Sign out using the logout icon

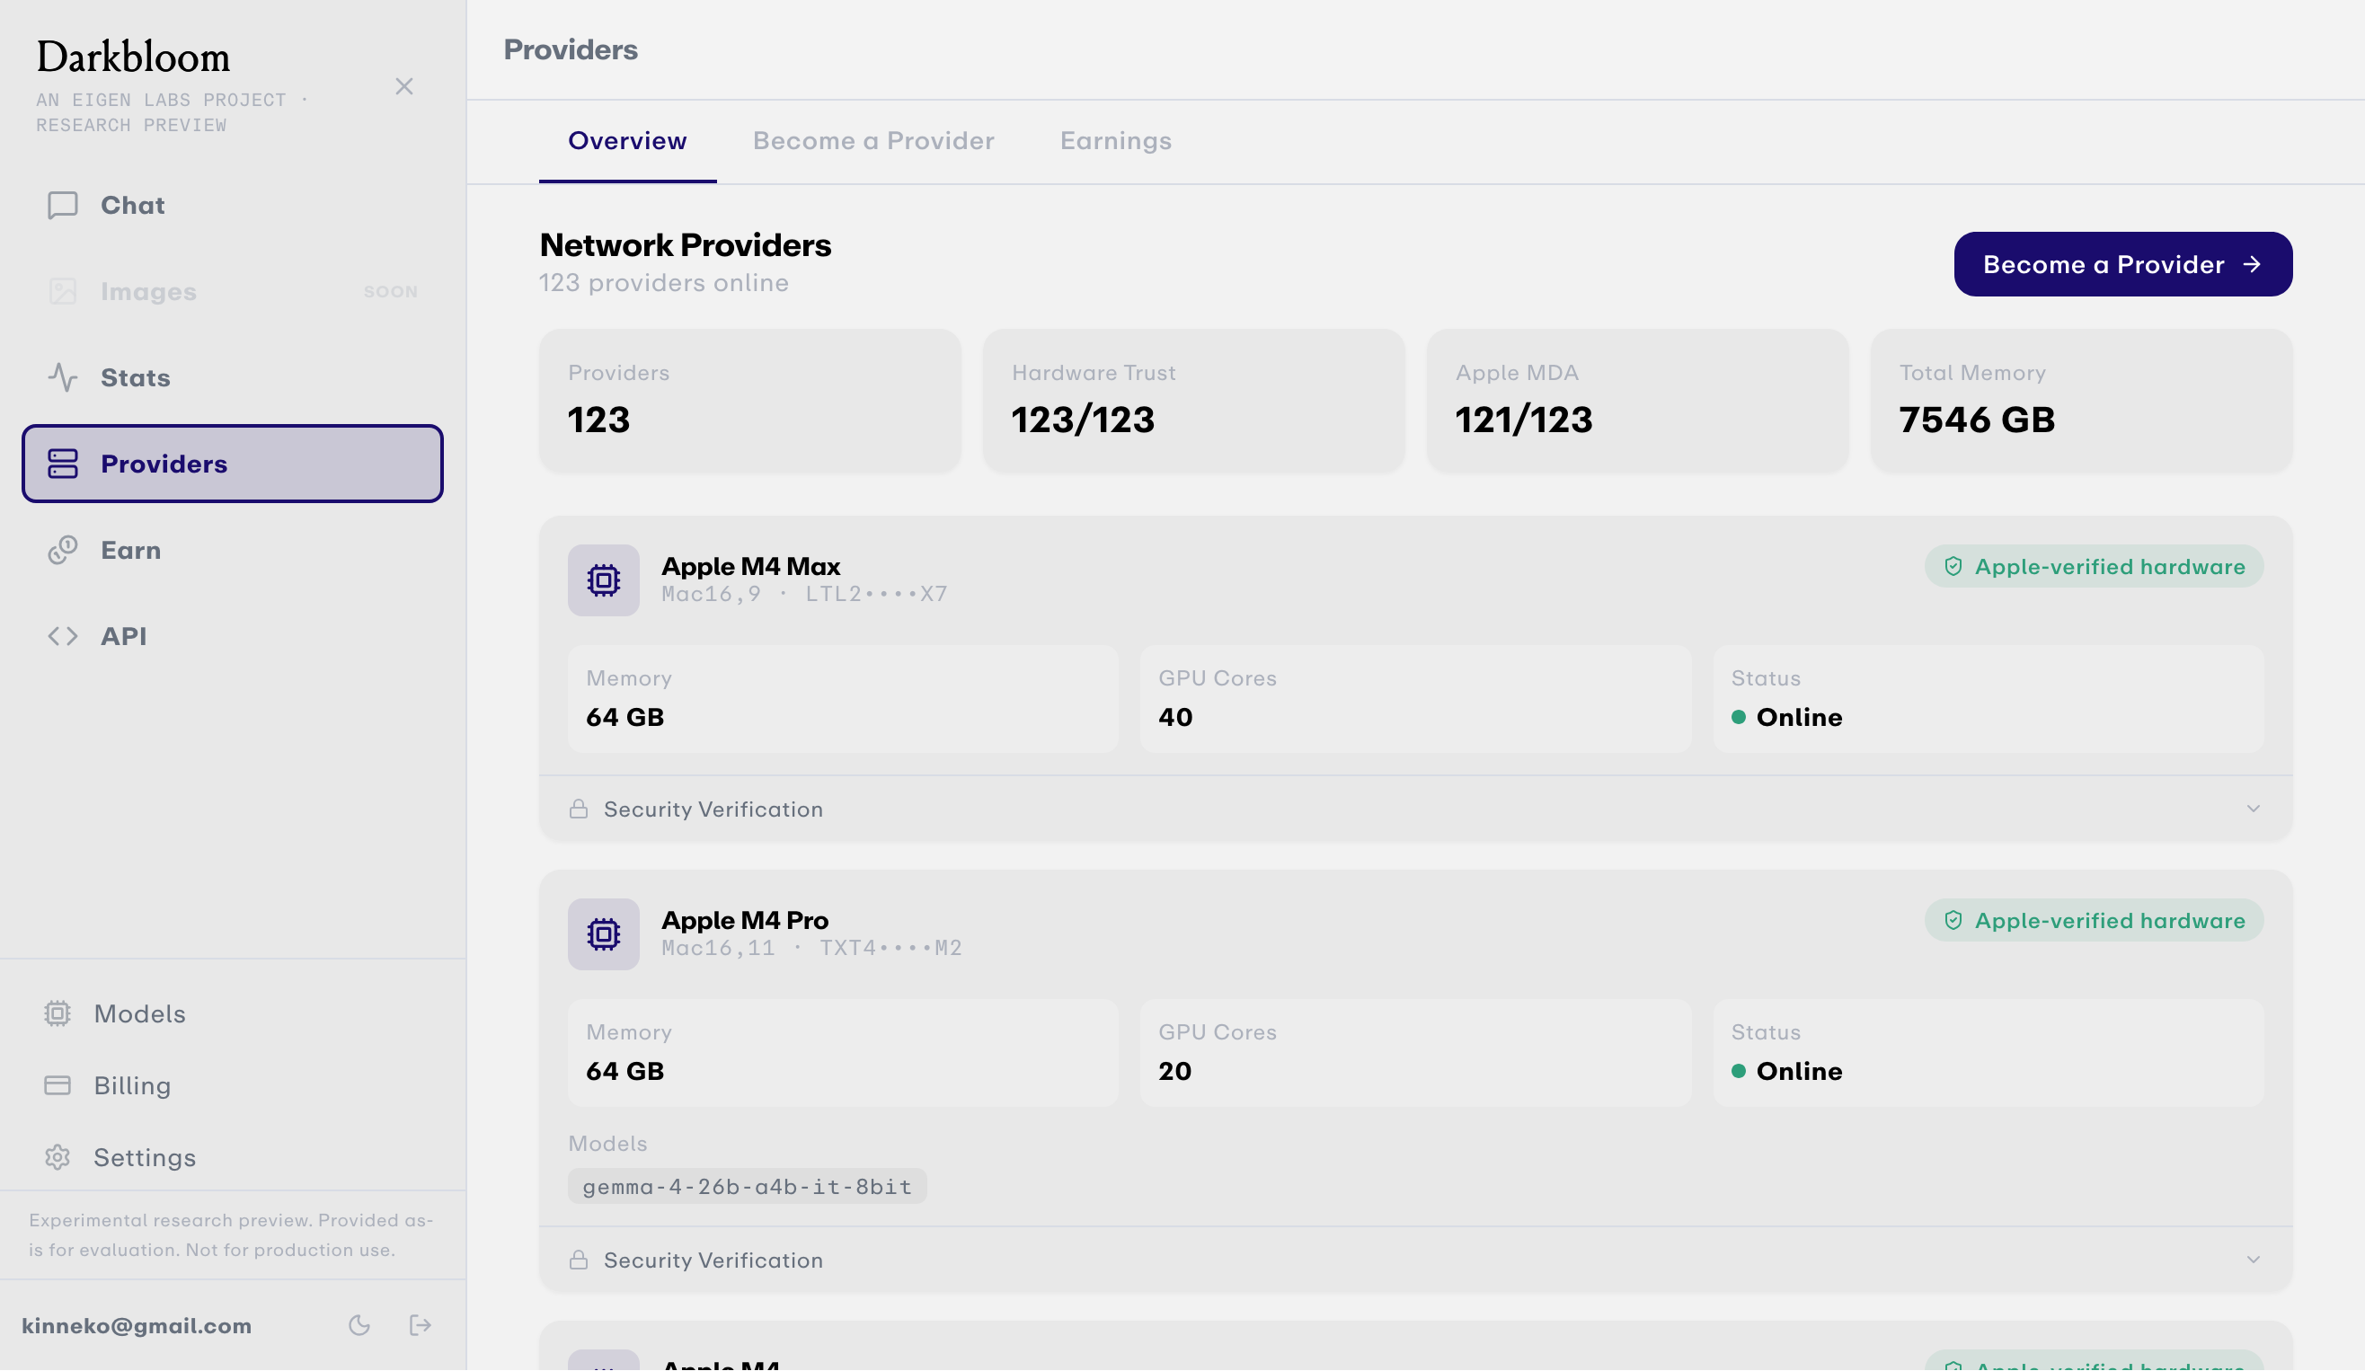pyautogui.click(x=421, y=1326)
